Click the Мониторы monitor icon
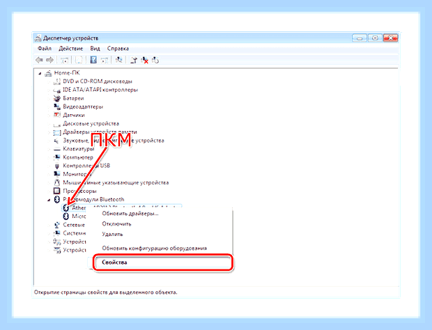This screenshot has height=330, width=432. pos(57,174)
